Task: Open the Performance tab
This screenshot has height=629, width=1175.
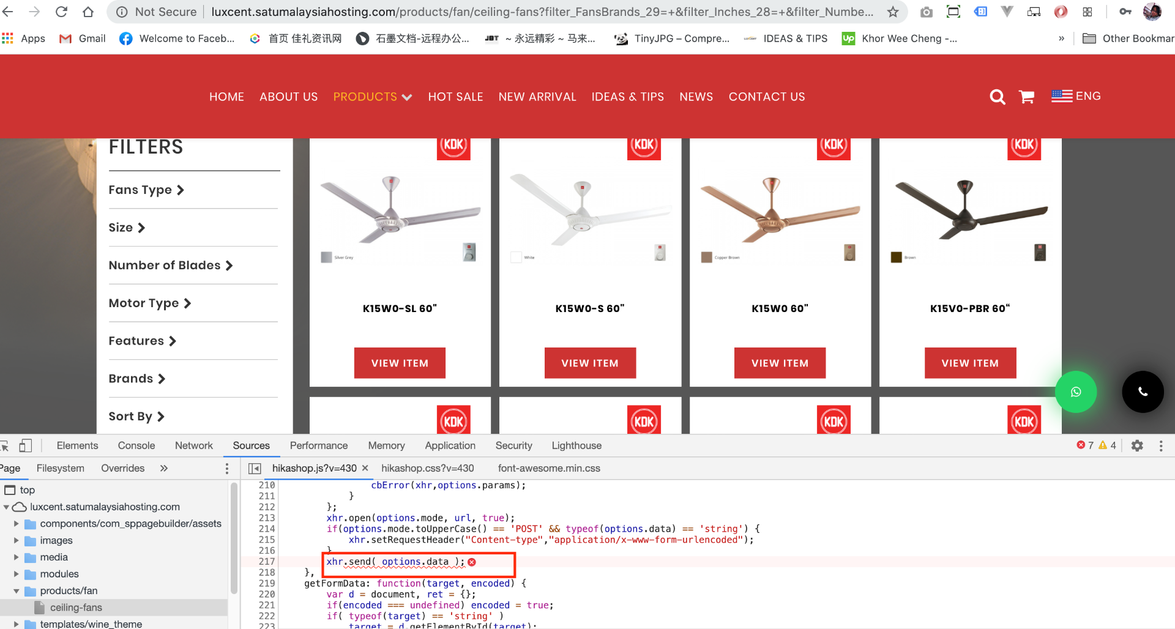Action: click(x=319, y=445)
